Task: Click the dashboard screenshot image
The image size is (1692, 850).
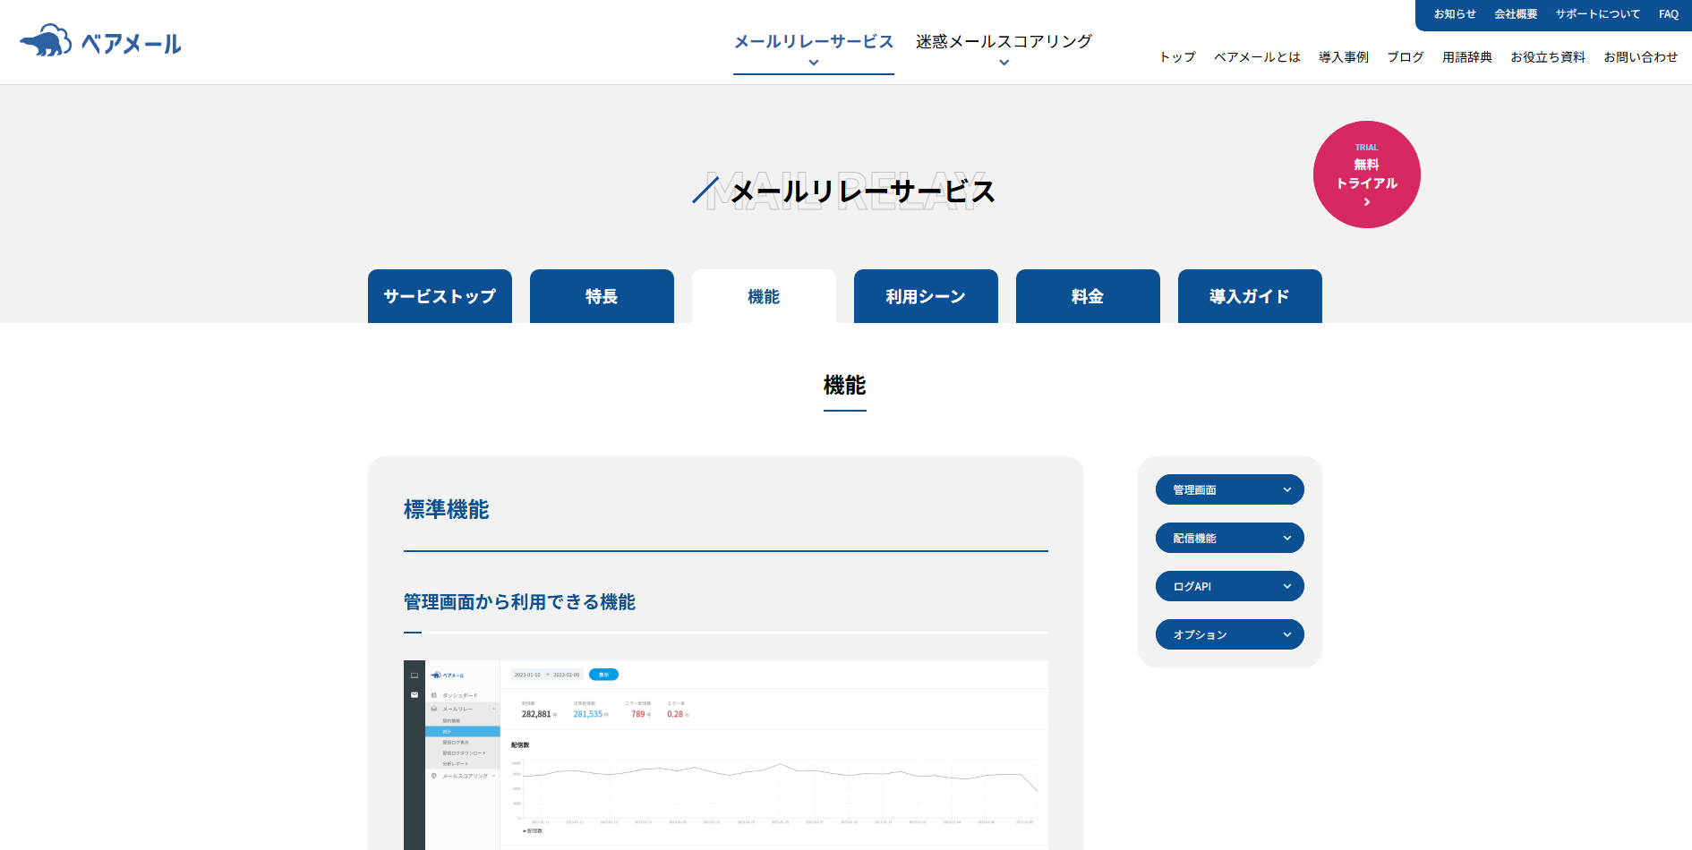Action: click(x=726, y=755)
